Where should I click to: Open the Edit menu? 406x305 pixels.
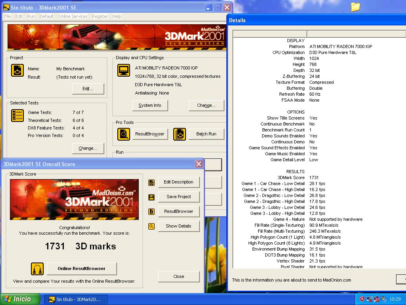pyautogui.click(x=19, y=16)
